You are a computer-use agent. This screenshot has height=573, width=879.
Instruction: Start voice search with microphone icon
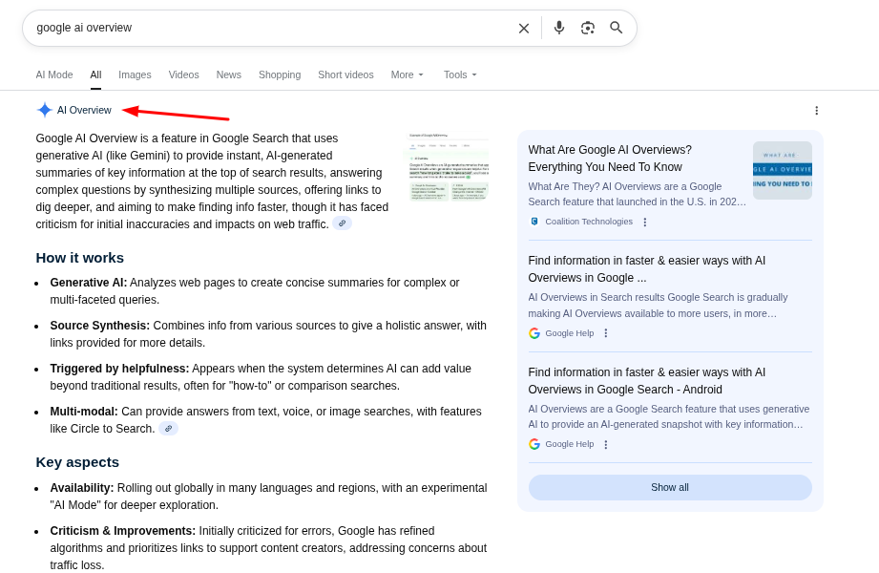click(559, 28)
